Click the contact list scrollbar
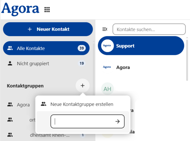190x141 pixels. click(x=187, y=60)
